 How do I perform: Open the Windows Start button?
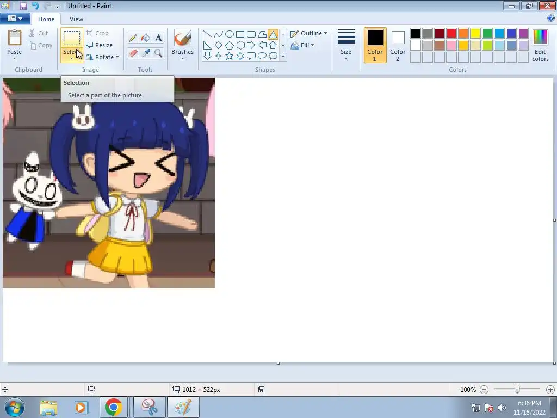pos(15,408)
